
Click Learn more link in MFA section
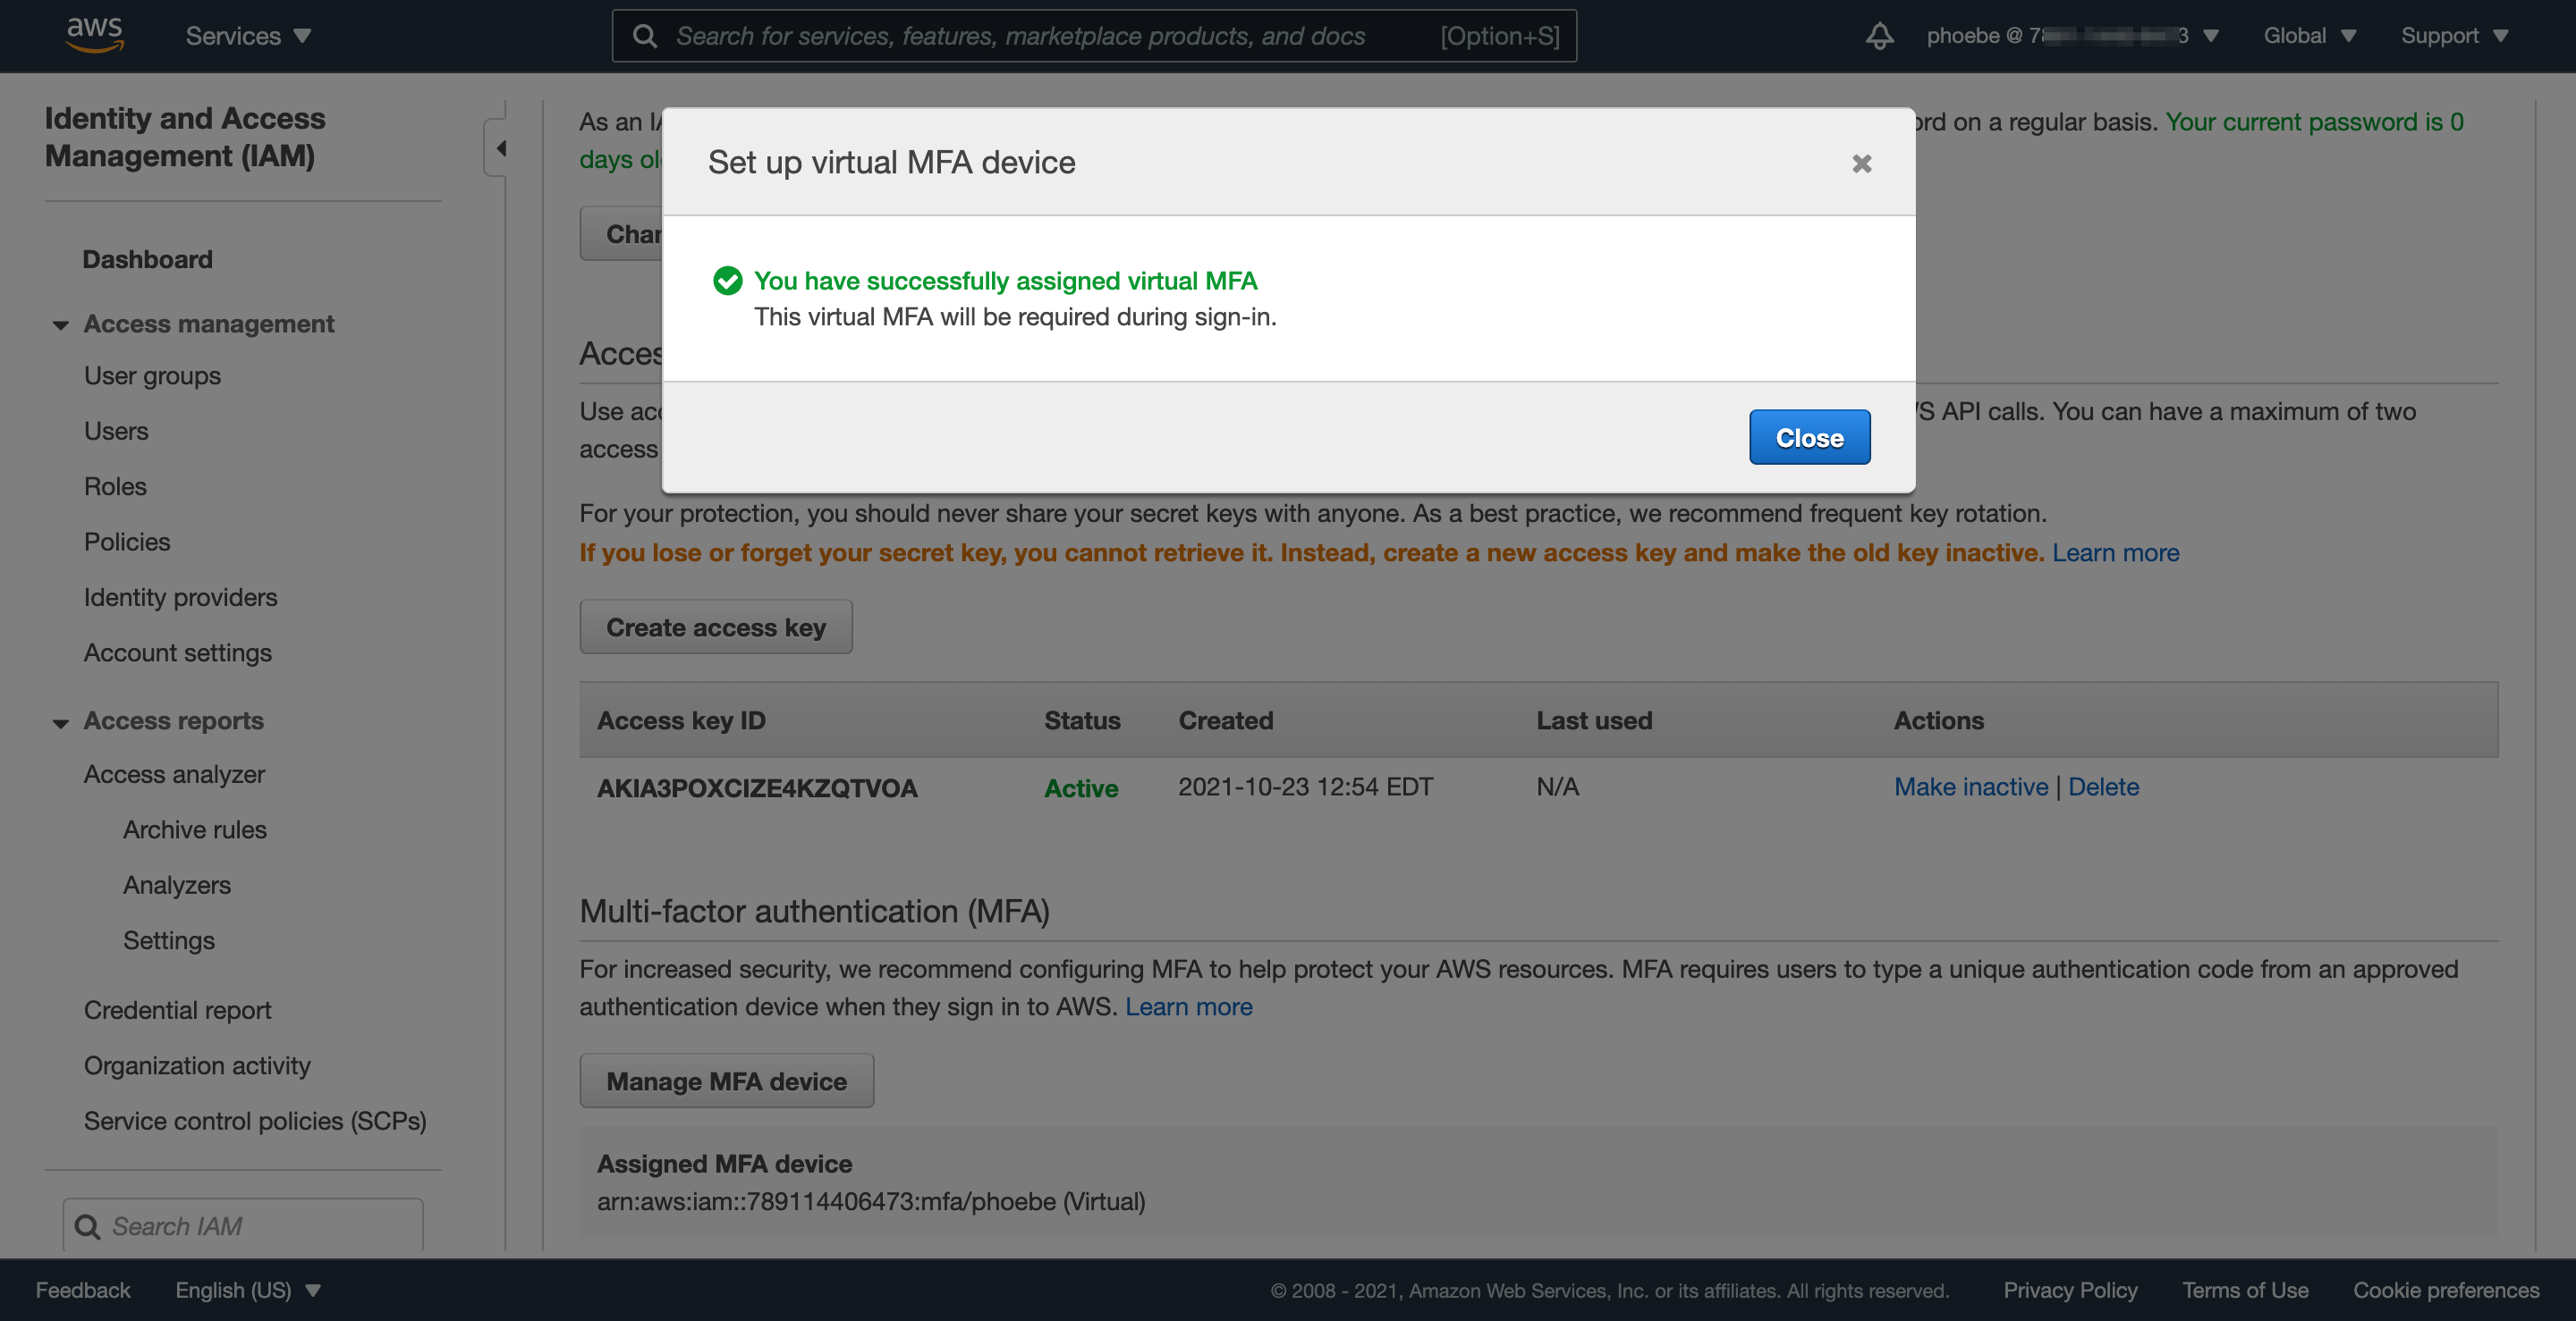tap(1188, 1006)
